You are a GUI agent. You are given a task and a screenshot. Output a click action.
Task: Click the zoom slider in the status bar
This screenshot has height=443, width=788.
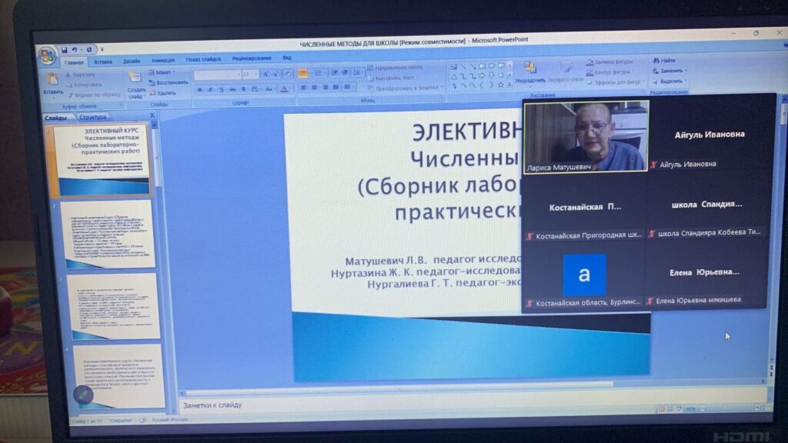(x=726, y=409)
